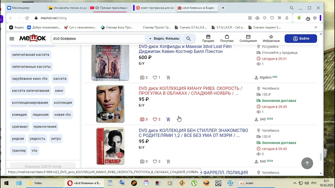
Task: Click the РУС language indicator
Action: [314, 183]
